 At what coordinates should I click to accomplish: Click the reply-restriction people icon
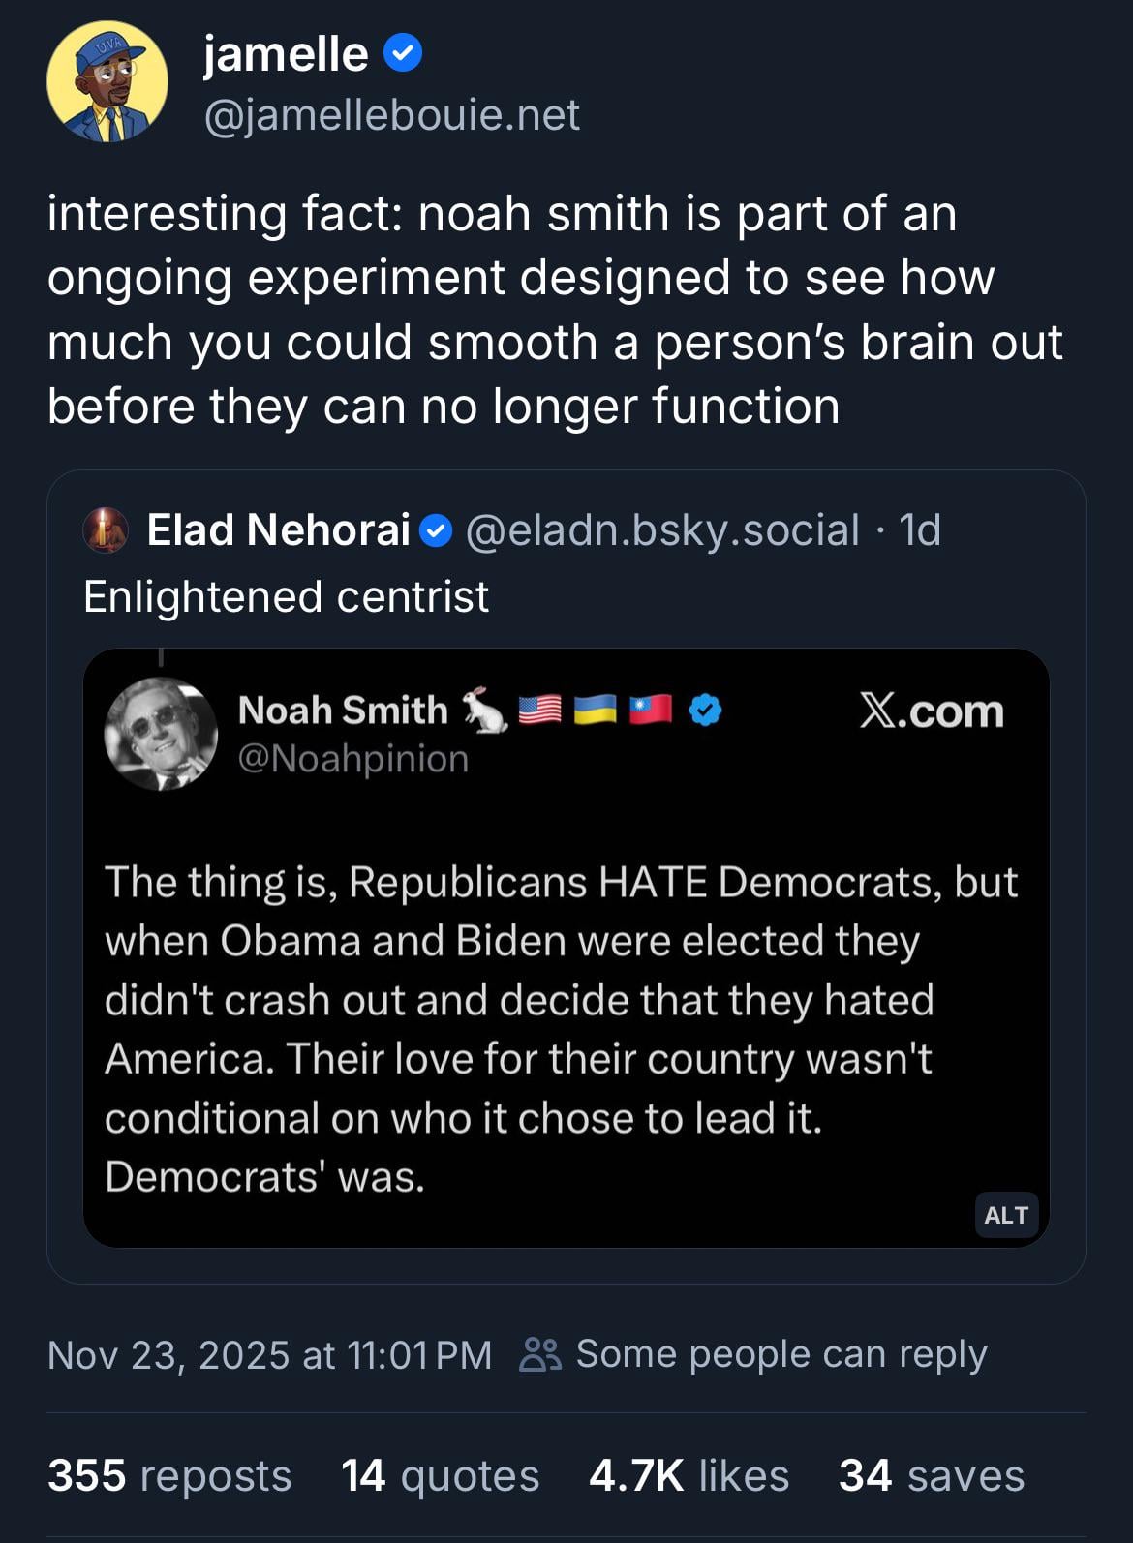(540, 1354)
